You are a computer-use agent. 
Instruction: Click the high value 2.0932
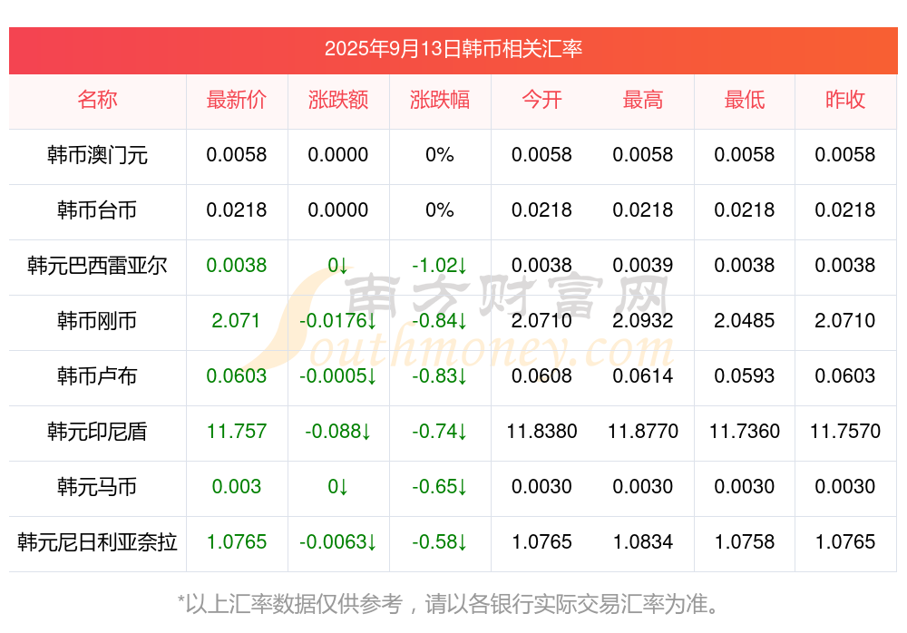643,320
